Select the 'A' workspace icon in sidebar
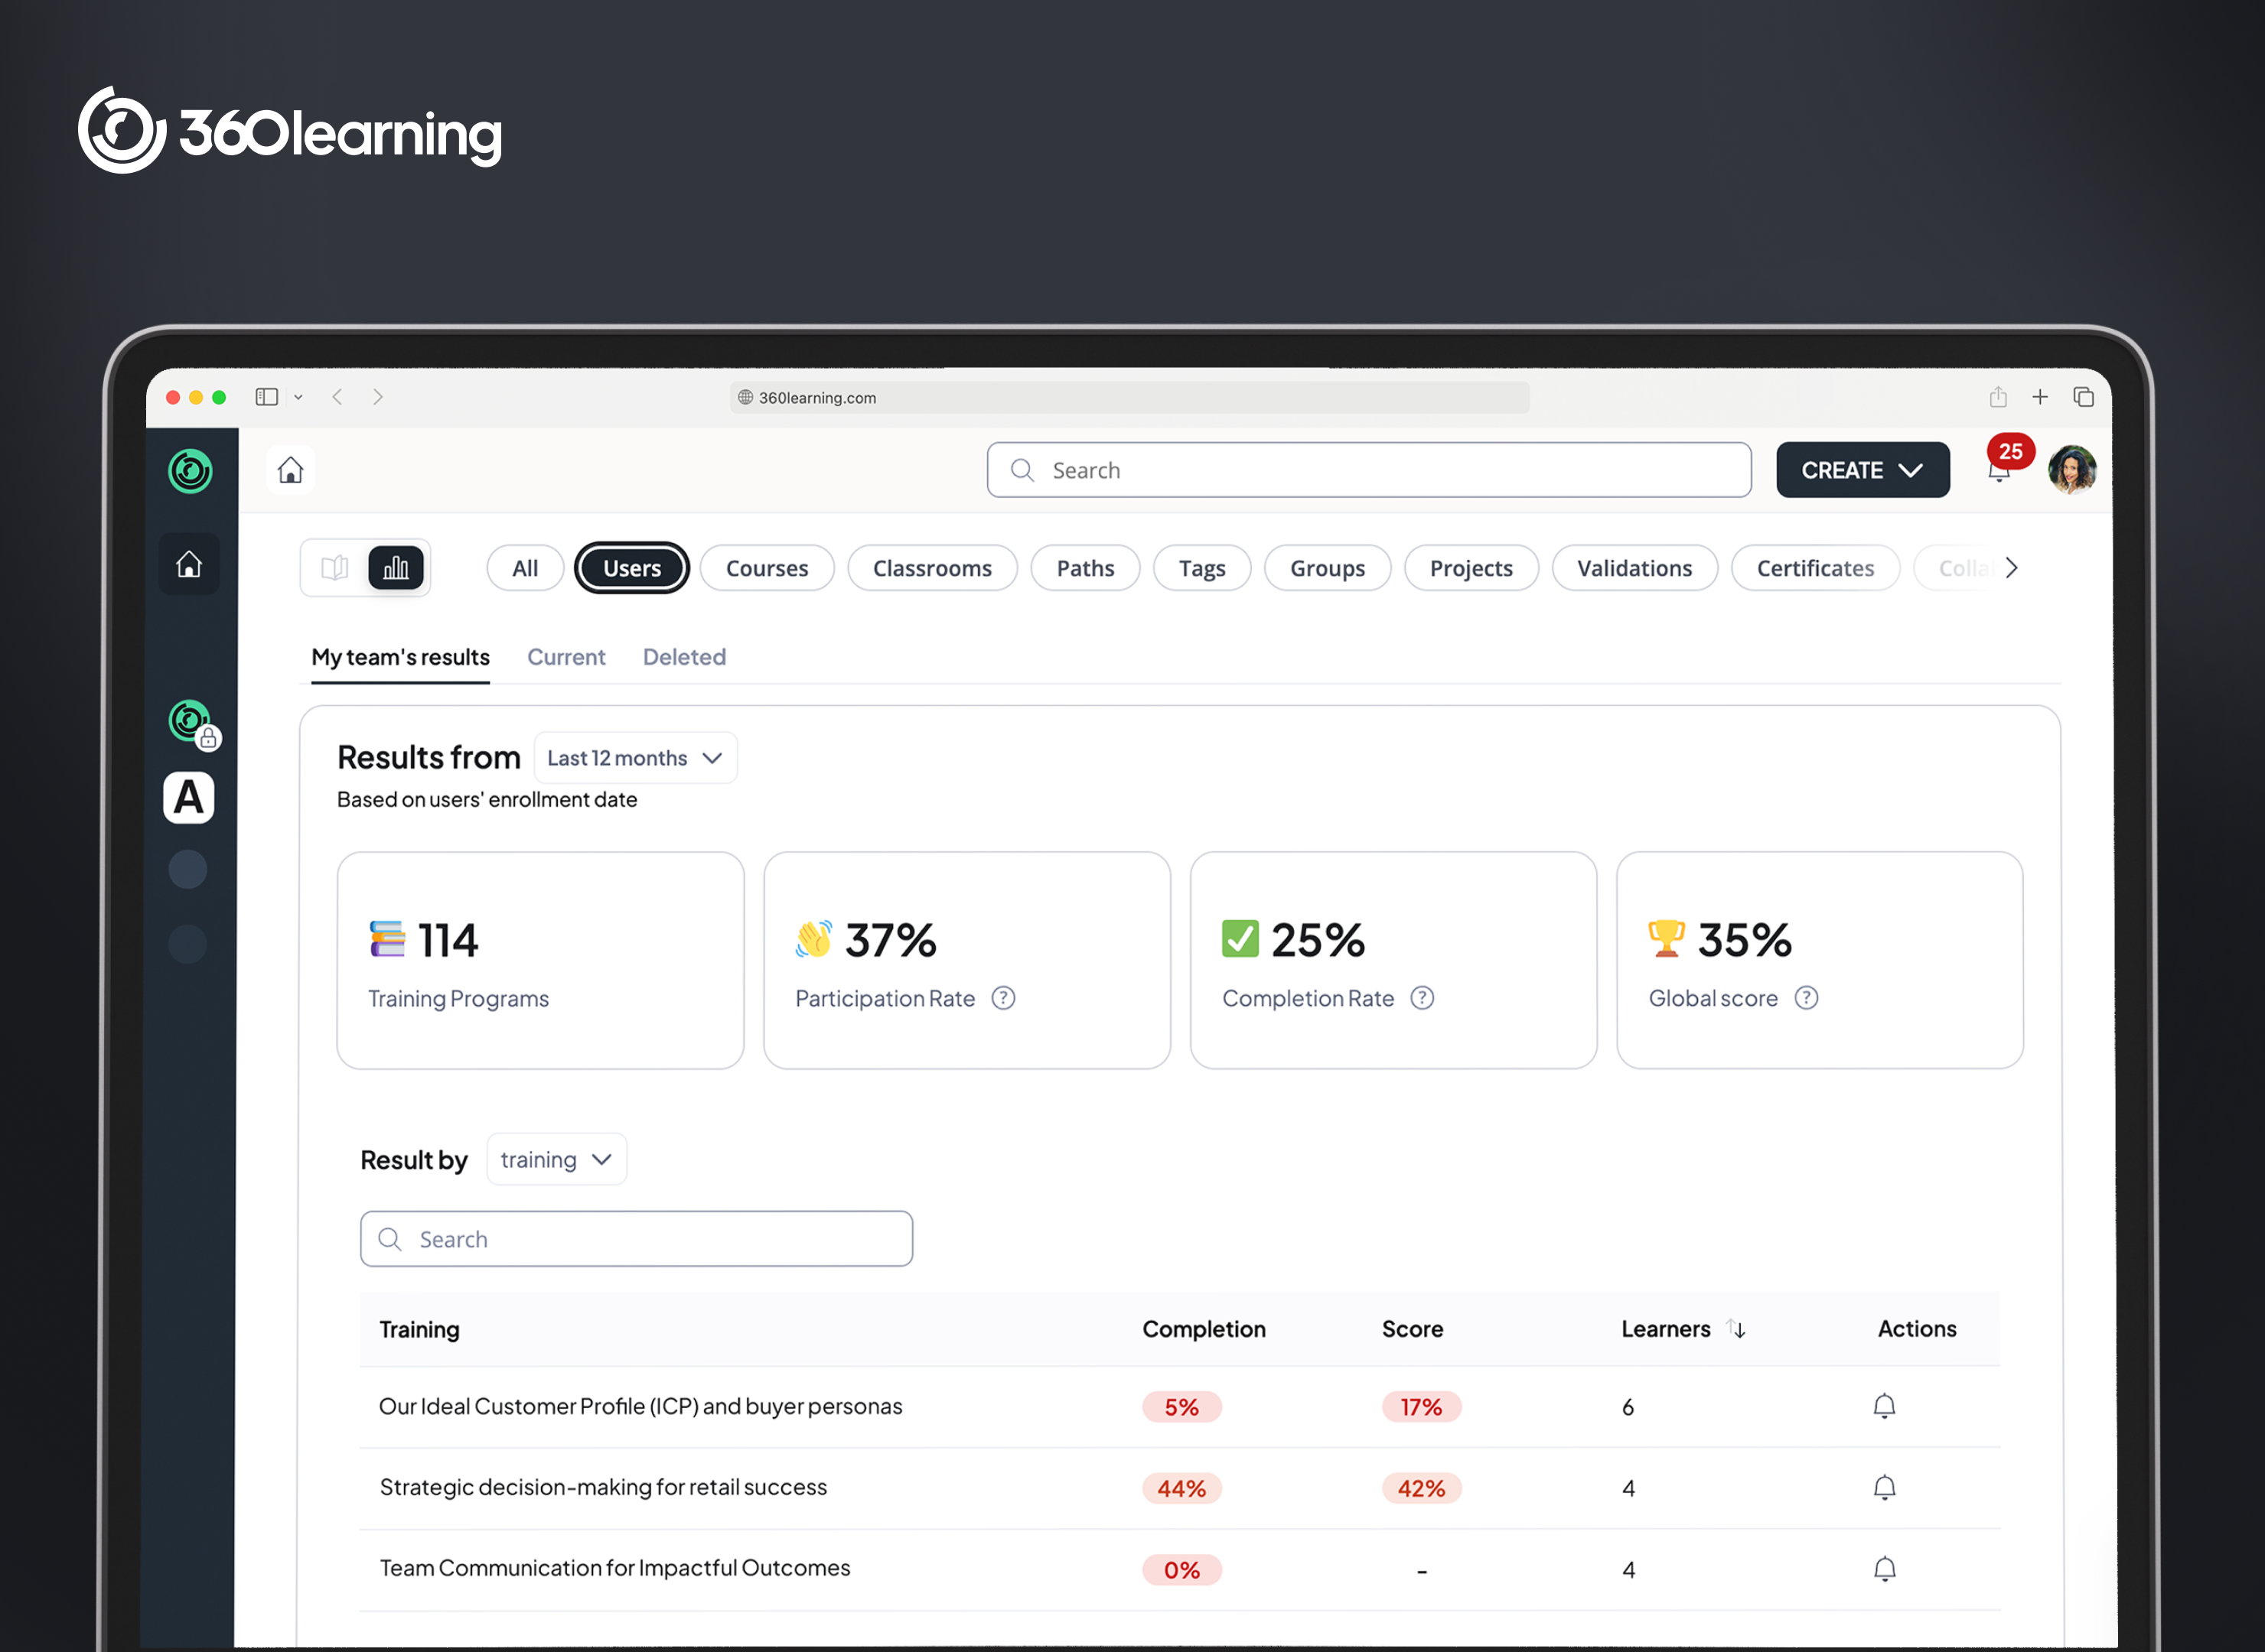Screen dimensions: 2265x1652 (x=188, y=797)
